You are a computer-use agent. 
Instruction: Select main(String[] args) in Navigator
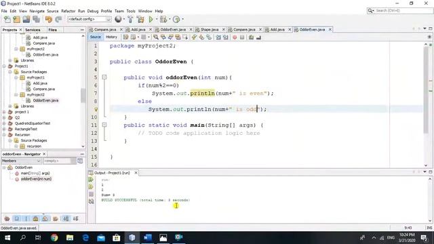tap(35, 174)
